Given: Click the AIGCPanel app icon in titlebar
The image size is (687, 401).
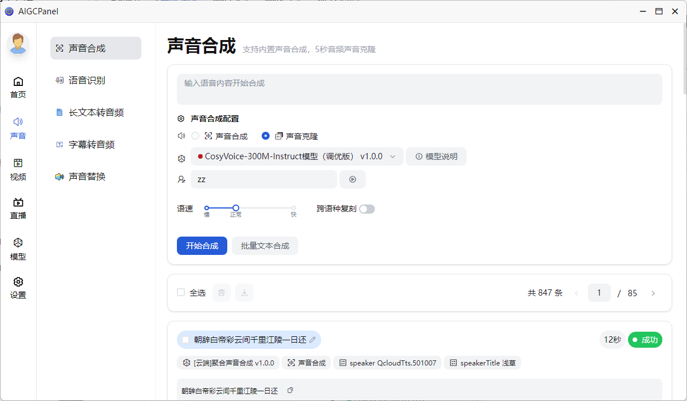Looking at the screenshot, I should 9,11.
